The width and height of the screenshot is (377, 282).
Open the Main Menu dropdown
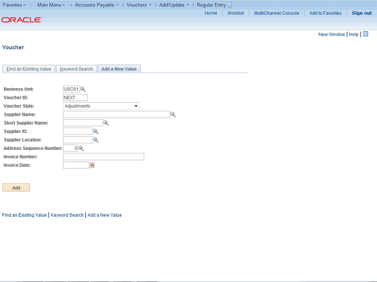point(51,5)
